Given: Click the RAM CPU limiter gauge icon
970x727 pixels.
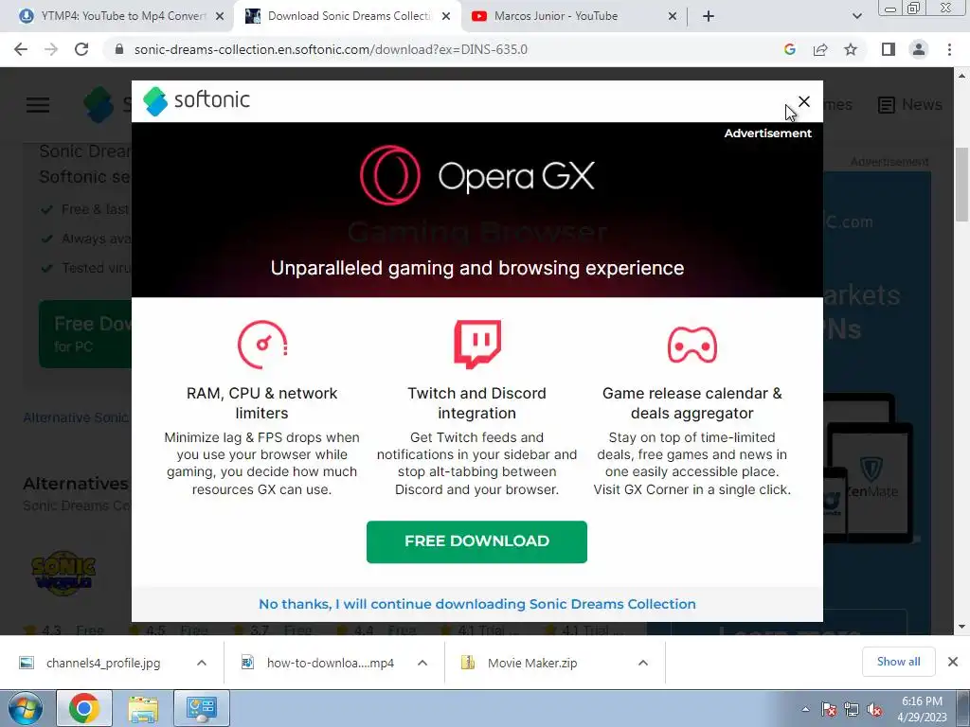Looking at the screenshot, I should [262, 345].
